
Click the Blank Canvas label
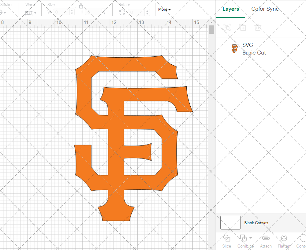click(x=256, y=223)
